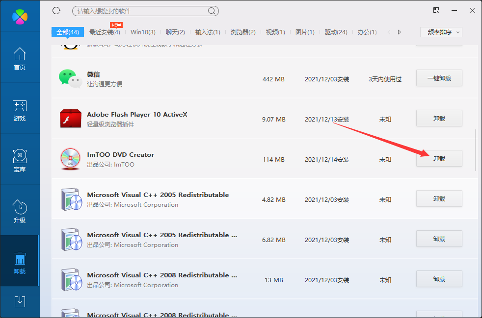The height and width of the screenshot is (318, 482).
Task: Open the download manager icon in sidebar
Action: [20, 302]
